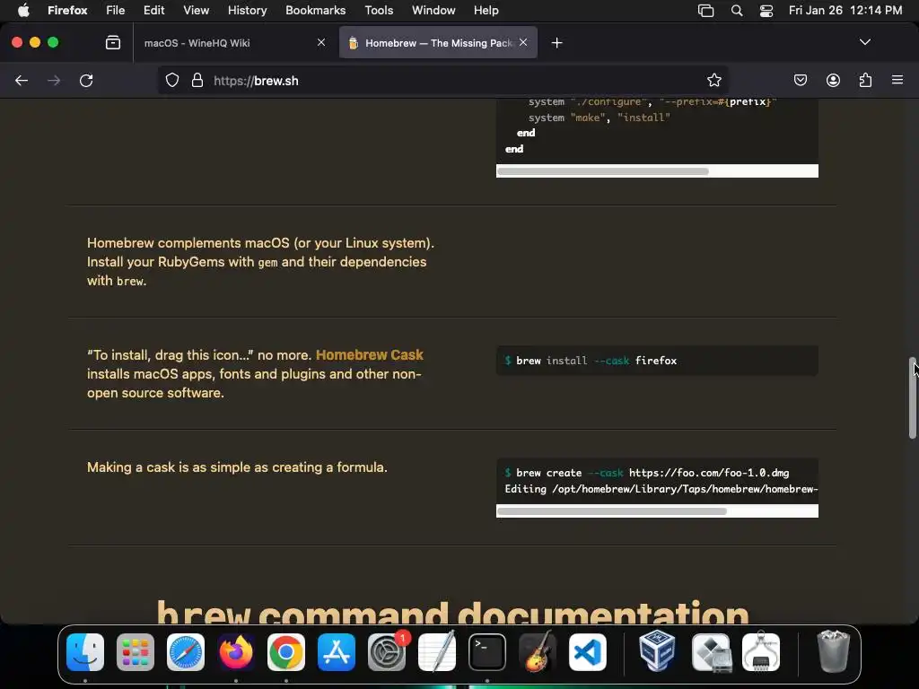Viewport: 919px width, 689px height.
Task: Open the Help menu
Action: point(486,11)
